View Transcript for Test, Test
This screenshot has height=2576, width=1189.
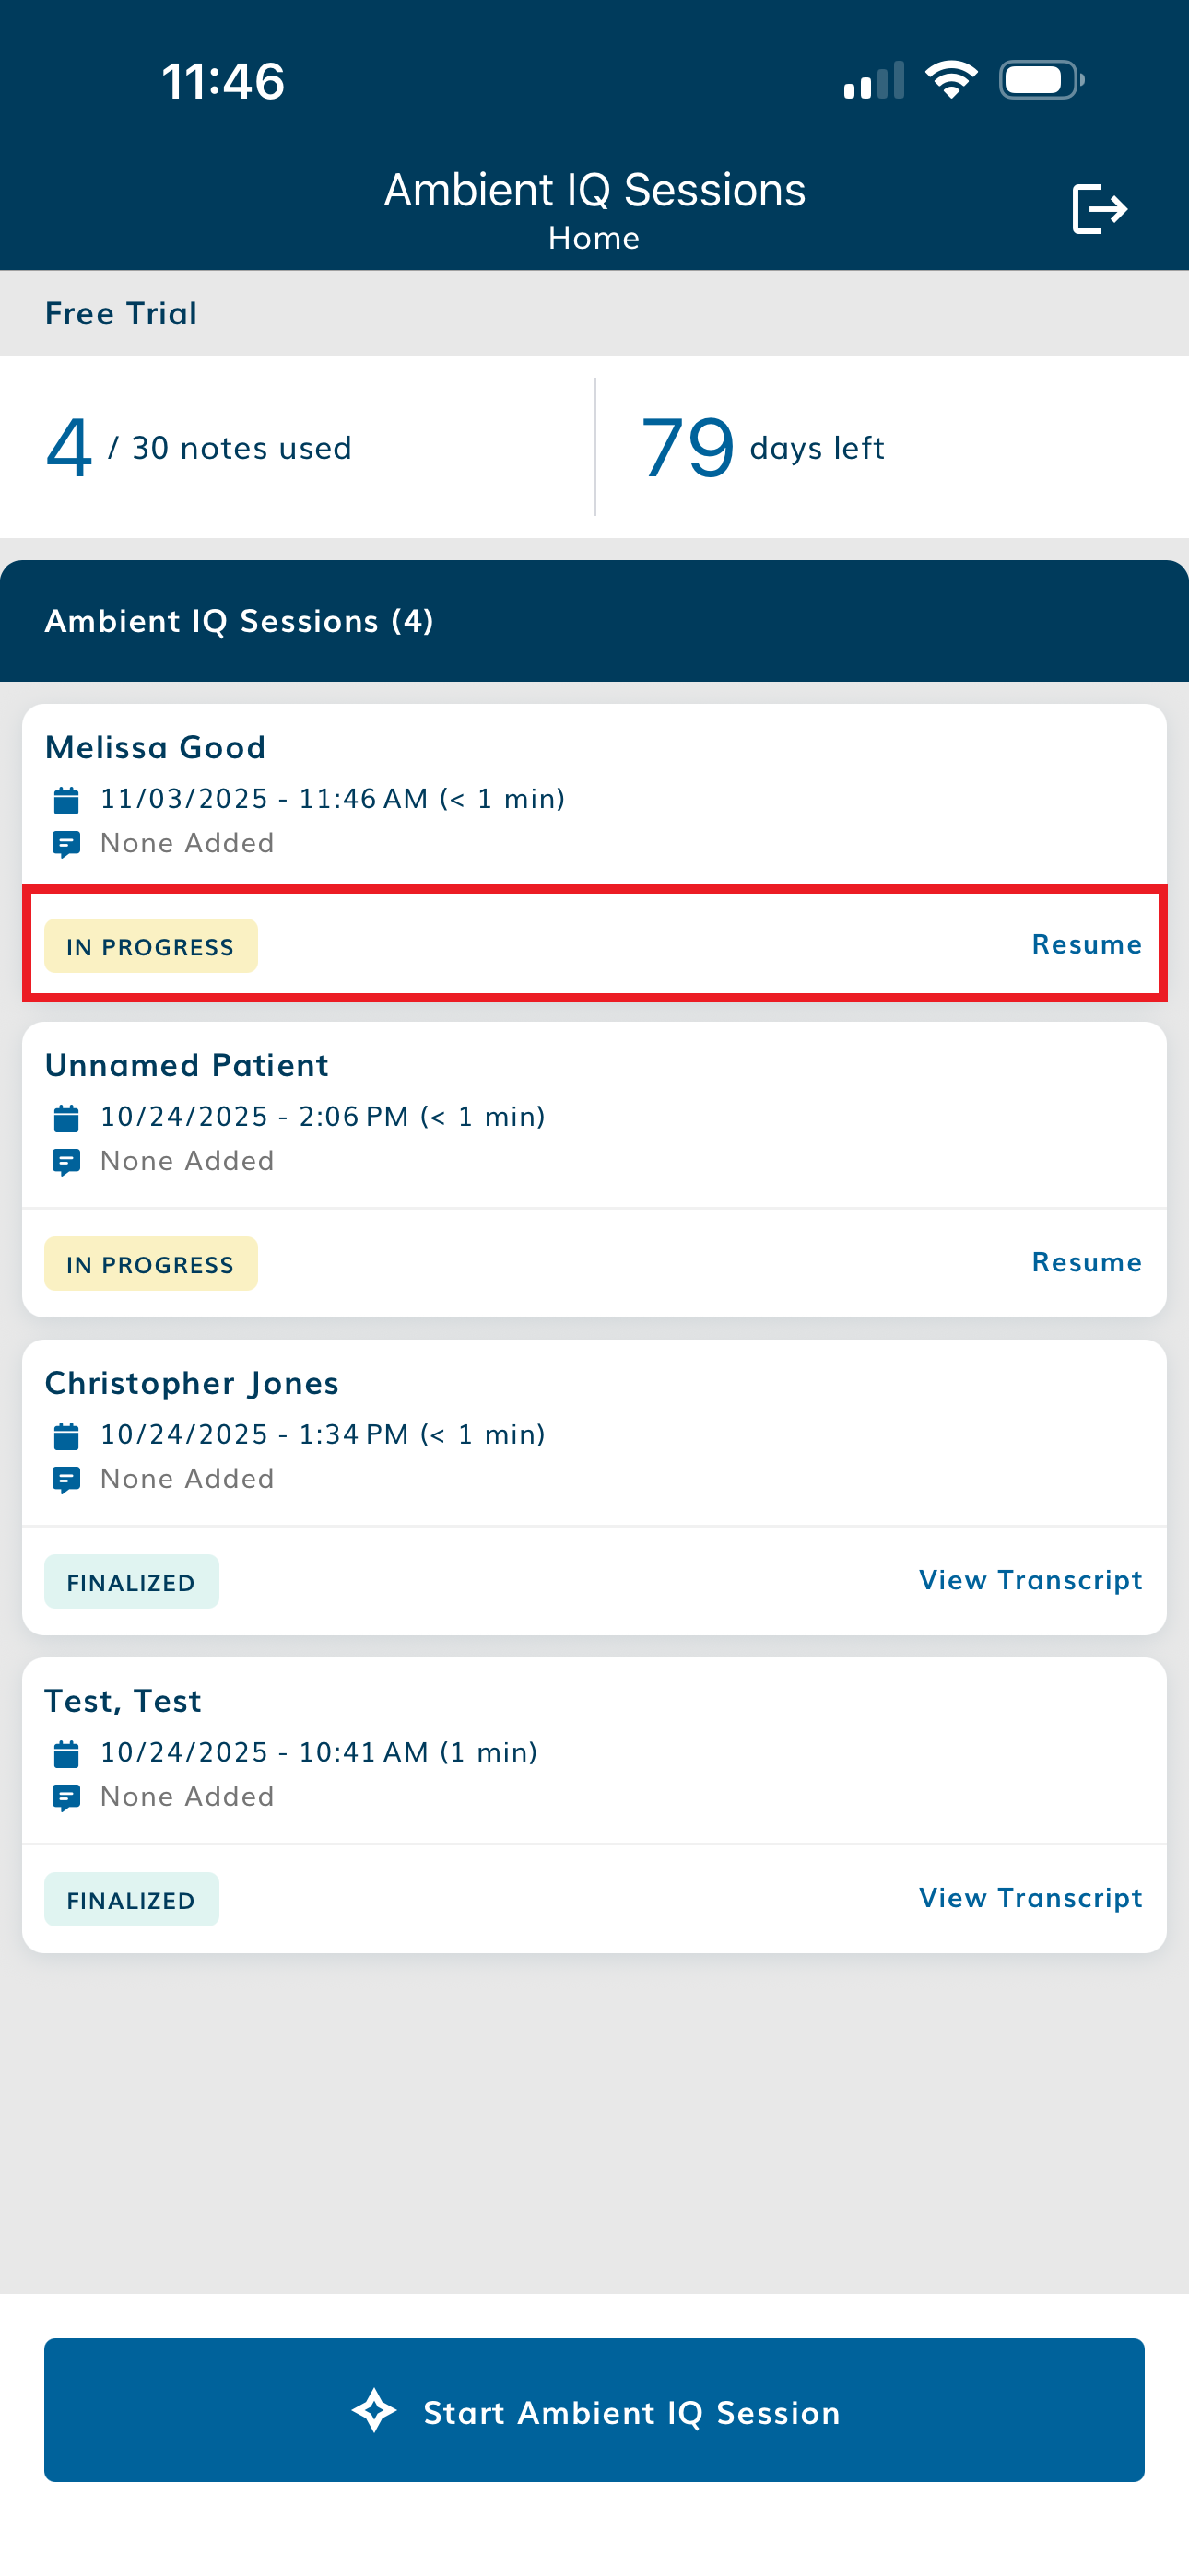1030,1899
